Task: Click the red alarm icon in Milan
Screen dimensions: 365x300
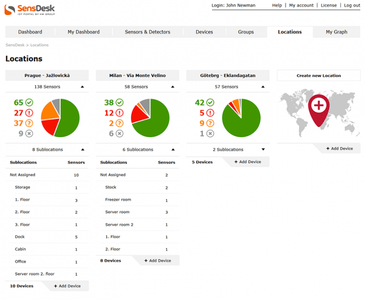Action: tap(119, 113)
